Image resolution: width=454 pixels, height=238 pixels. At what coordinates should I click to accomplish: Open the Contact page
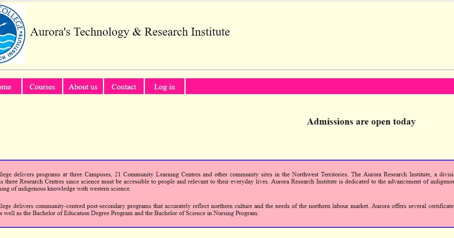(124, 87)
